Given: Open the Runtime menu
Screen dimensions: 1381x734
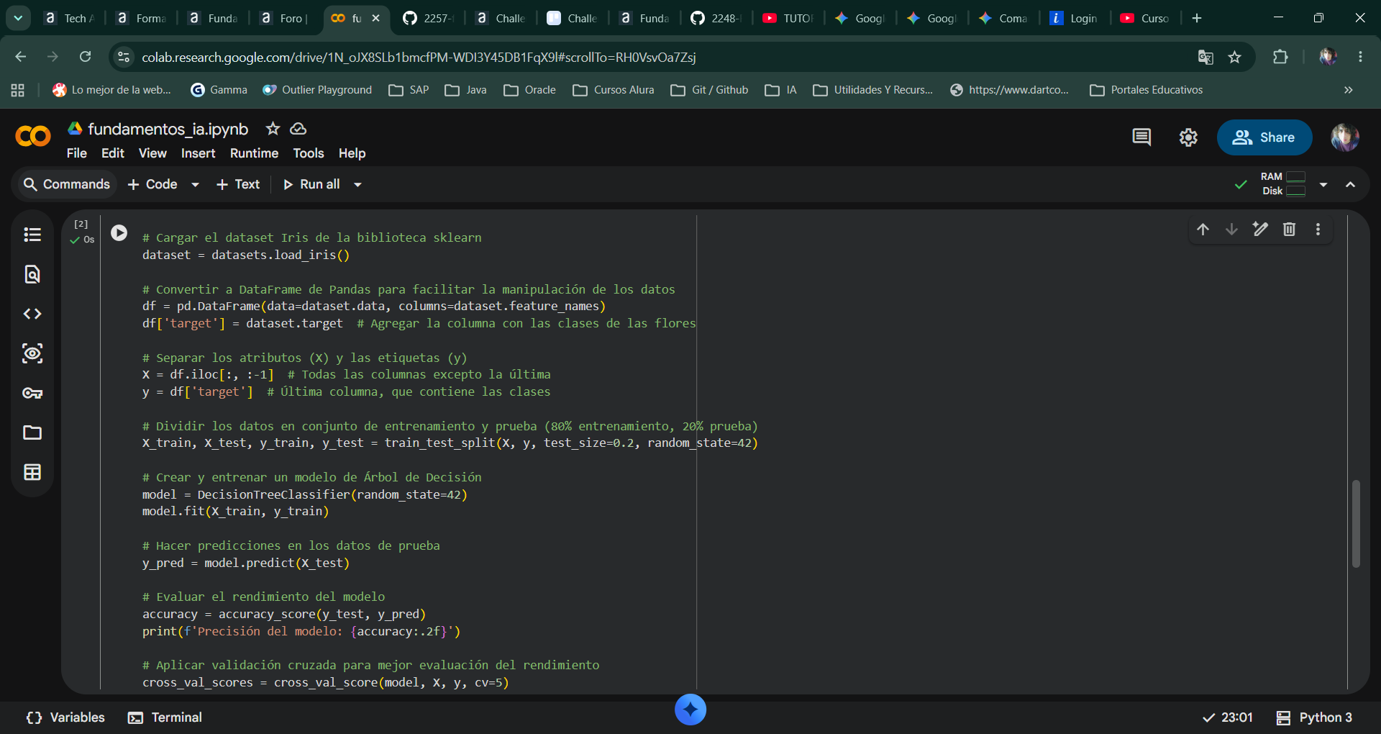Looking at the screenshot, I should pyautogui.click(x=254, y=153).
